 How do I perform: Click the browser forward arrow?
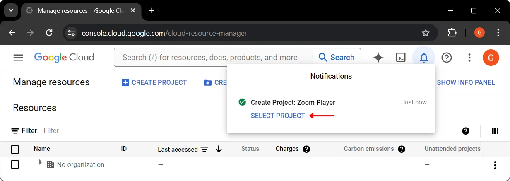[x=31, y=33]
